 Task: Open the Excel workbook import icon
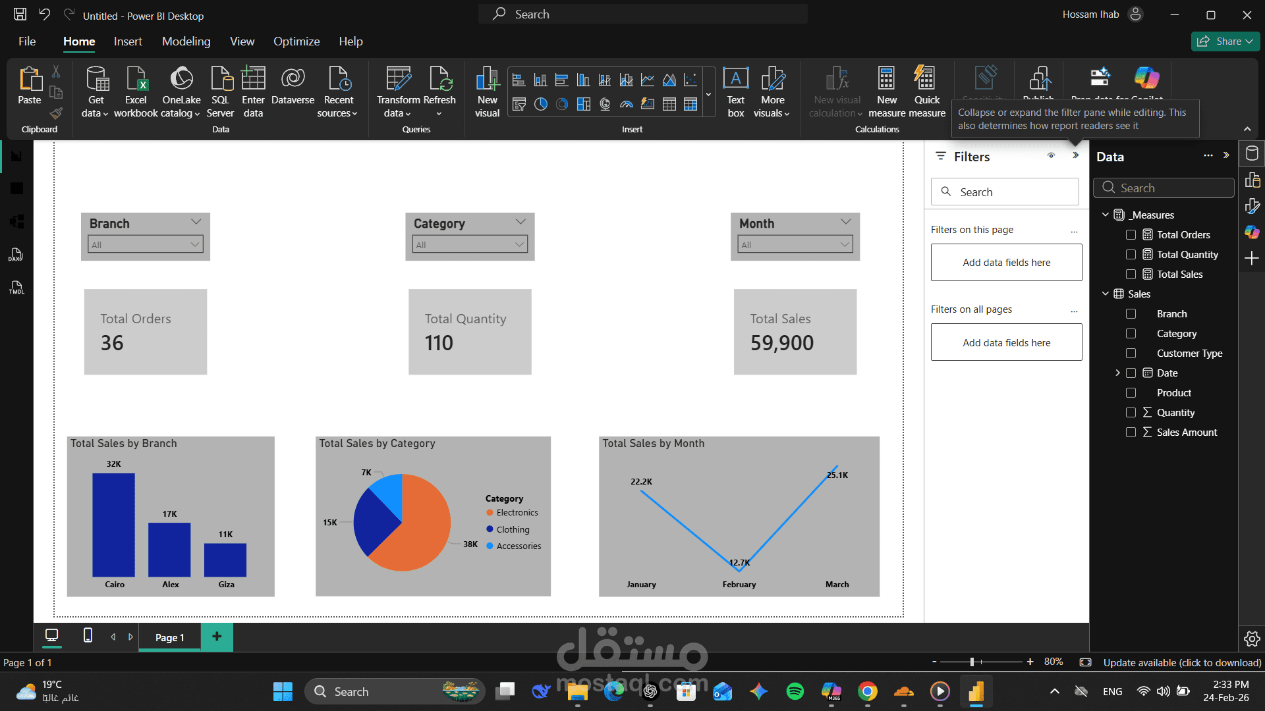point(136,79)
